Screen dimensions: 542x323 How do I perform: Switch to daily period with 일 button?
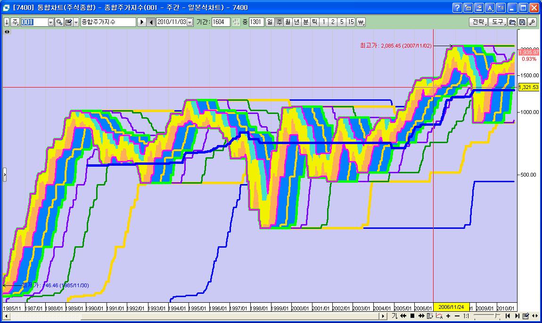pyautogui.click(x=270, y=22)
